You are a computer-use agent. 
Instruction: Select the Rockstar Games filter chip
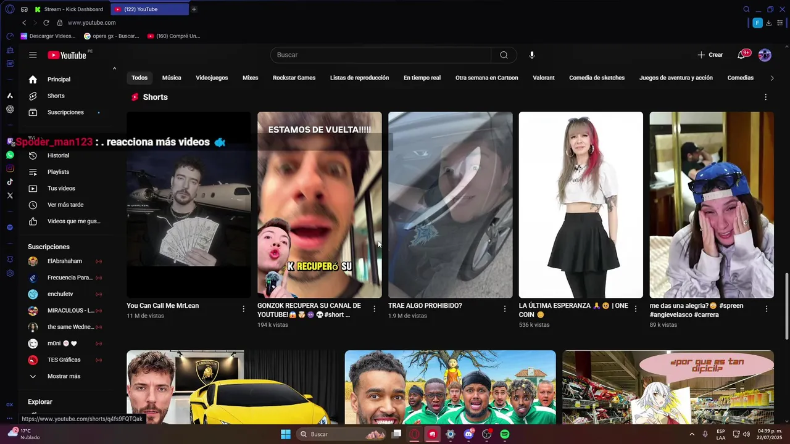pyautogui.click(x=294, y=78)
